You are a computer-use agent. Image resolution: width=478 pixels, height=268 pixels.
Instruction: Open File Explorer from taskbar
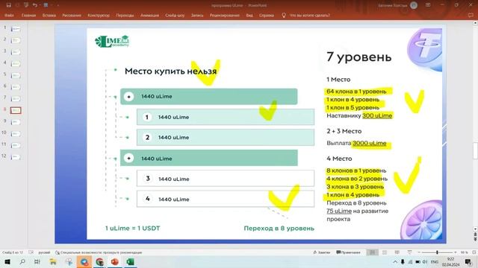tap(53, 261)
